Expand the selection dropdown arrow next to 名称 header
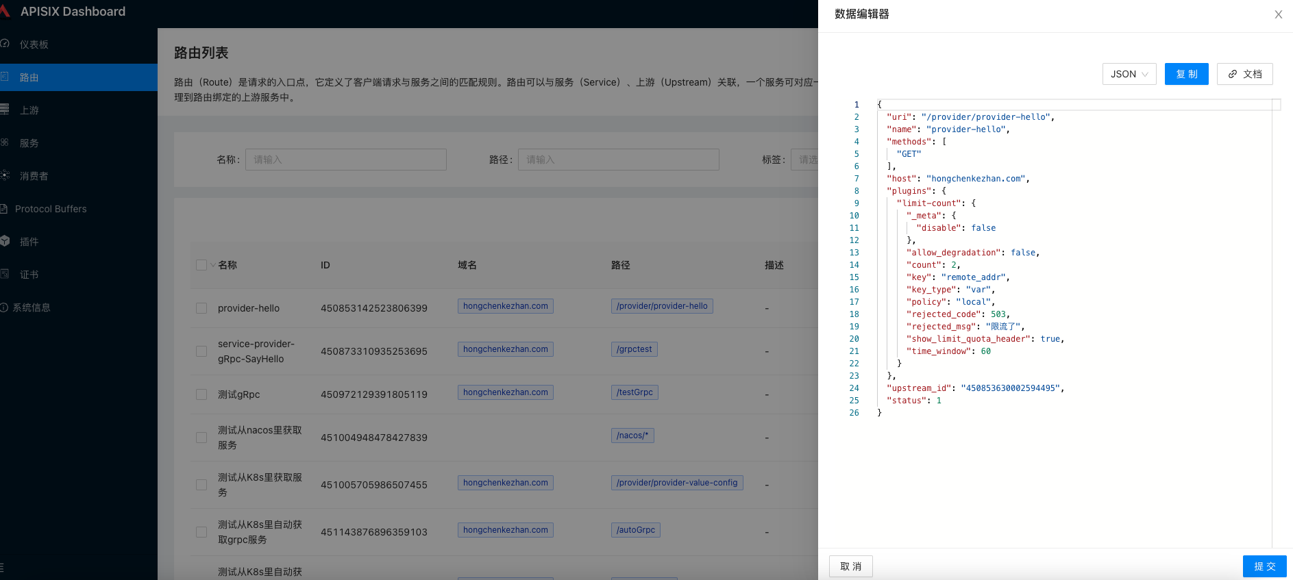Viewport: 1293px width, 580px height. (x=212, y=265)
